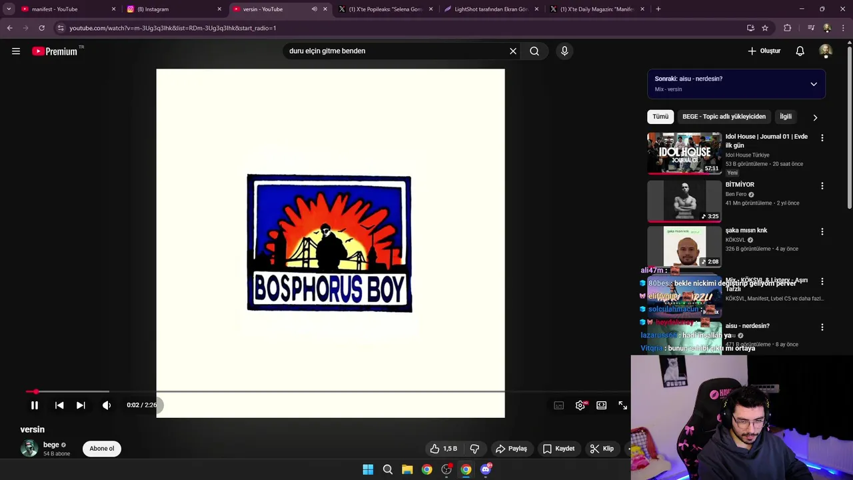This screenshot has height=480, width=853.
Task: Open Windows Start menu
Action: tap(368, 469)
